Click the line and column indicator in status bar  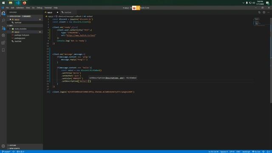click(213, 152)
